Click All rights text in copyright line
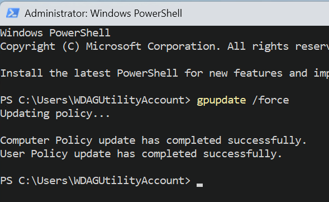 point(258,46)
